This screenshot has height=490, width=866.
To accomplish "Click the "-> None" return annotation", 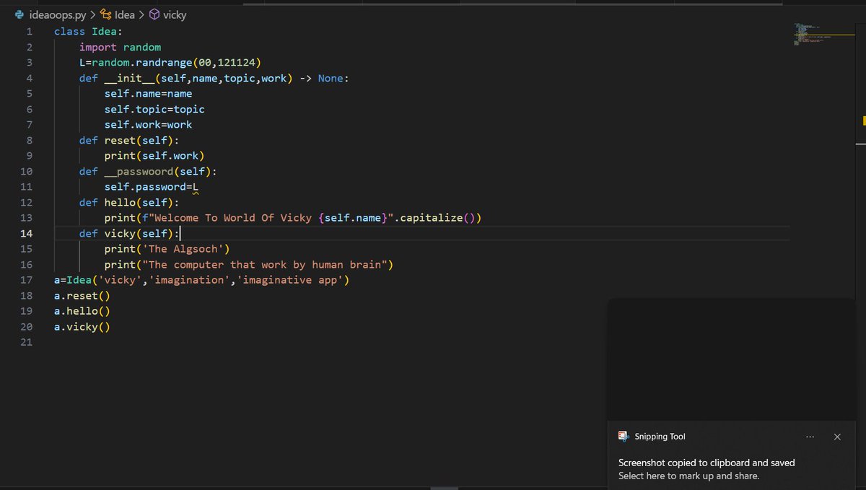I will coord(321,78).
